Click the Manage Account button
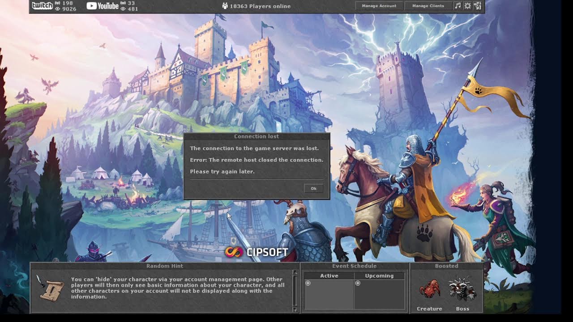This screenshot has width=573, height=322. point(379,6)
